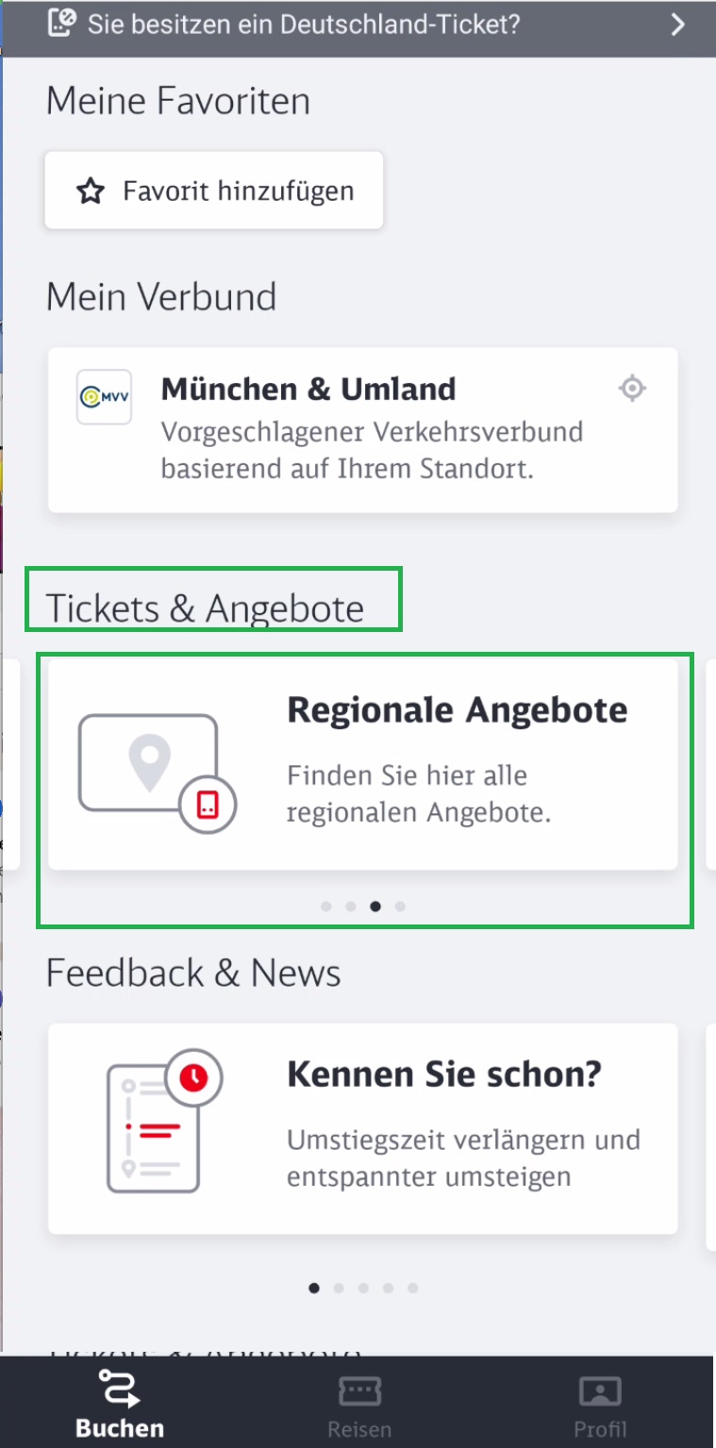Screen dimensions: 716x1448
Task: Tap the star icon in Favorit hinzufügen
Action: pos(90,191)
